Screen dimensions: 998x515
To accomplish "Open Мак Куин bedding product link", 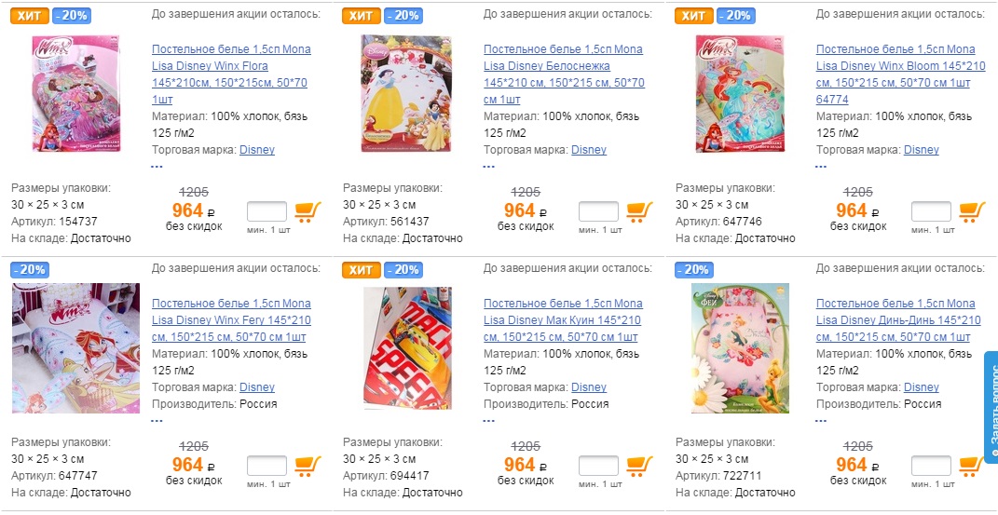I will (563, 320).
